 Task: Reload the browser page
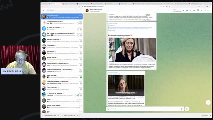click(48, 7)
